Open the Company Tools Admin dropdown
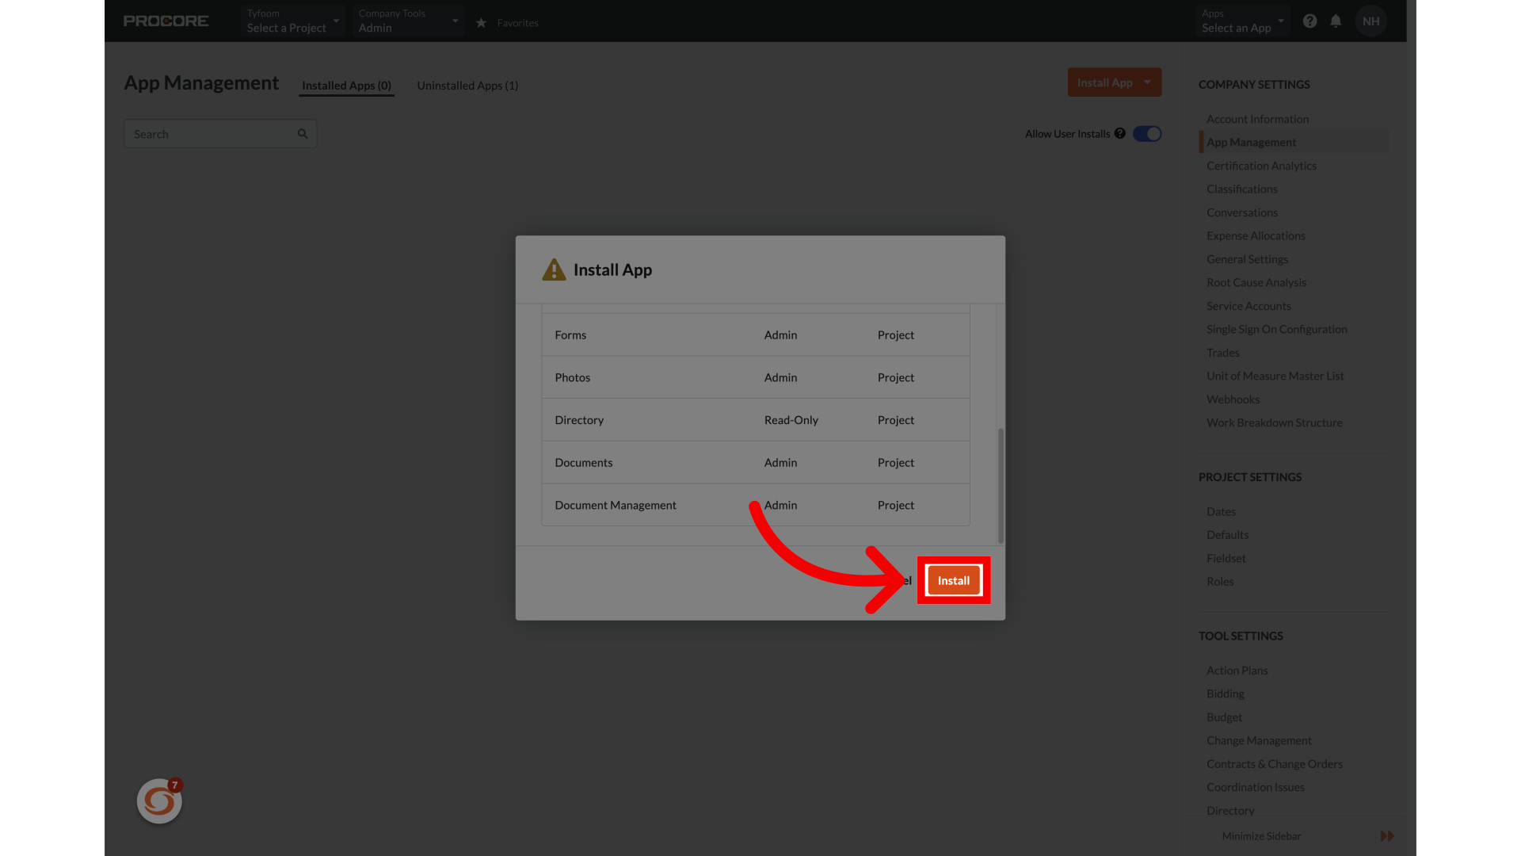This screenshot has height=856, width=1521. point(408,21)
